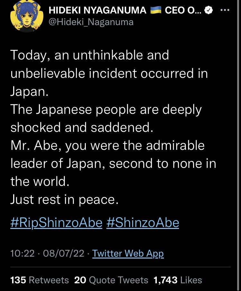Click the verified checkmark badge
Image resolution: width=241 pixels, height=291 pixels.
coord(209,10)
